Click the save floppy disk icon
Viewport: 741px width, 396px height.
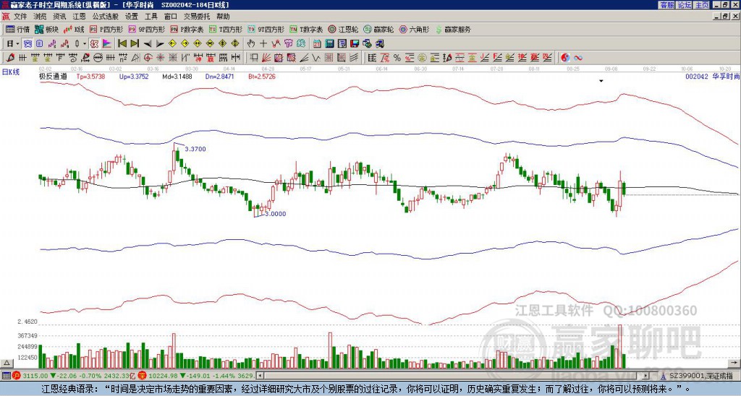355,44
